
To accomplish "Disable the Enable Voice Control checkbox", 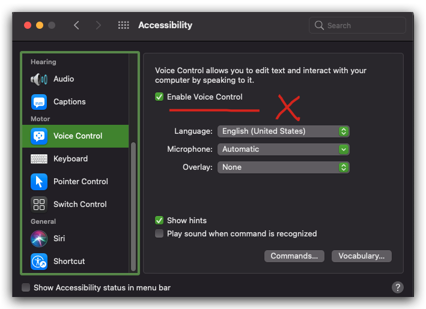I will click(x=159, y=97).
